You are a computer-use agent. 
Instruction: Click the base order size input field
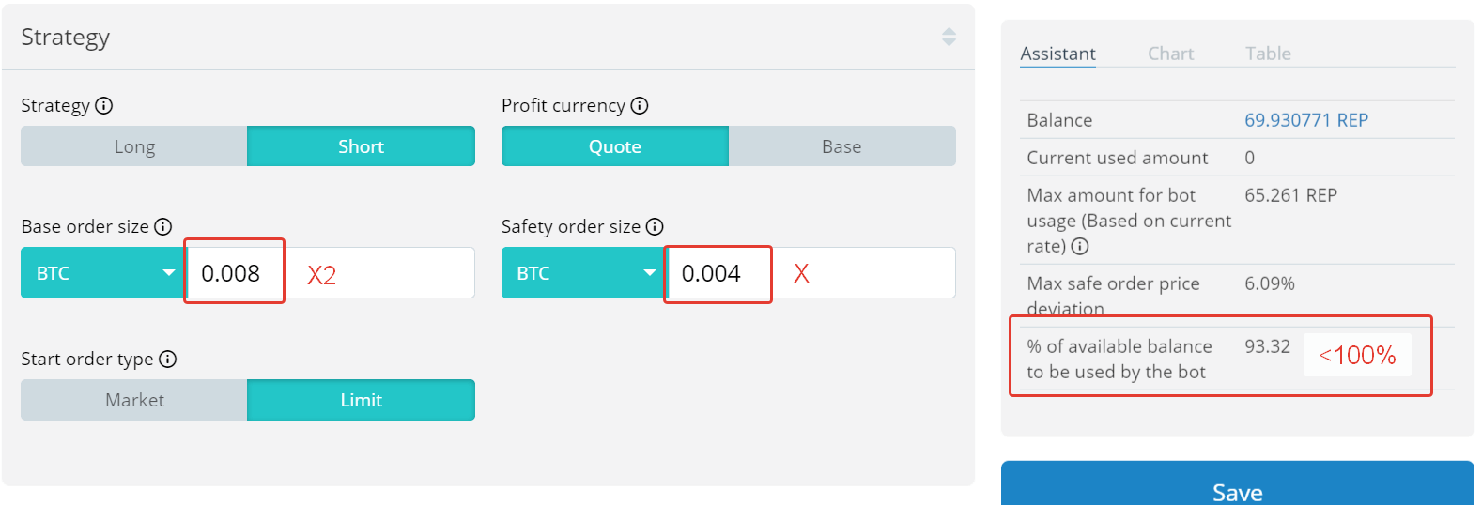coord(235,273)
